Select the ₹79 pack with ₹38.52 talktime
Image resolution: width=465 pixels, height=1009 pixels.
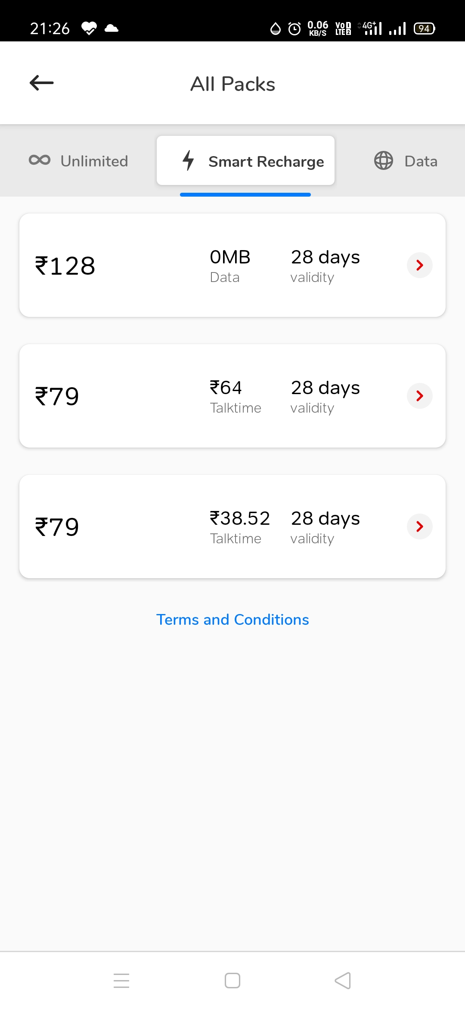pos(172,526)
